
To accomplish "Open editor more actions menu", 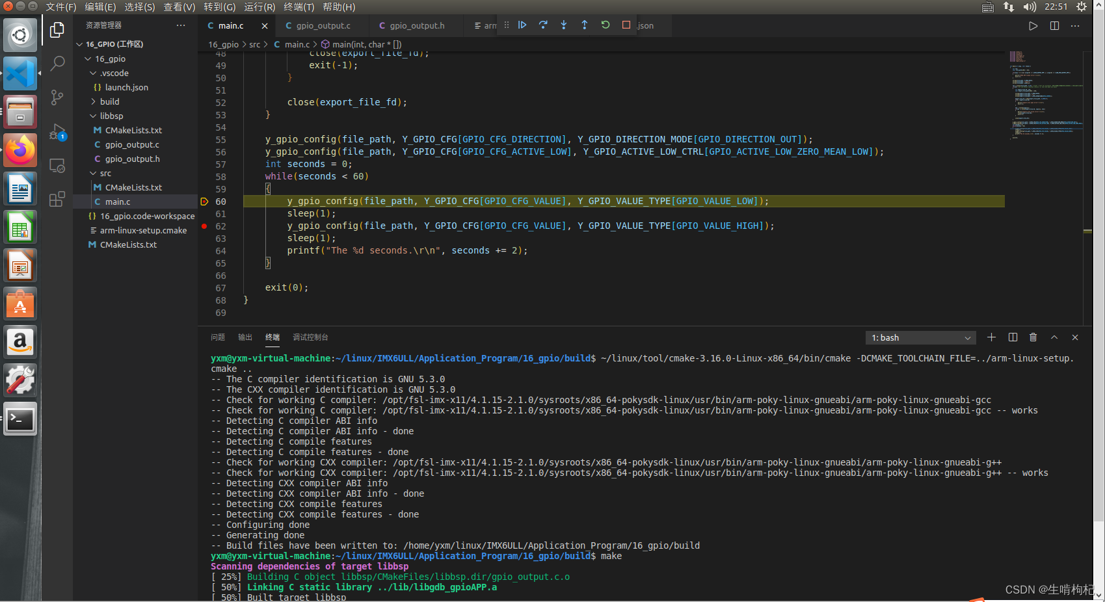I will pos(1075,26).
